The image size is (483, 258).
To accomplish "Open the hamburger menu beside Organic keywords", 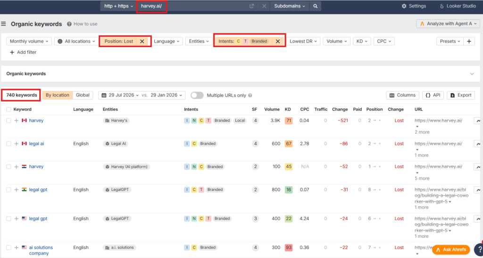I will point(4,24).
